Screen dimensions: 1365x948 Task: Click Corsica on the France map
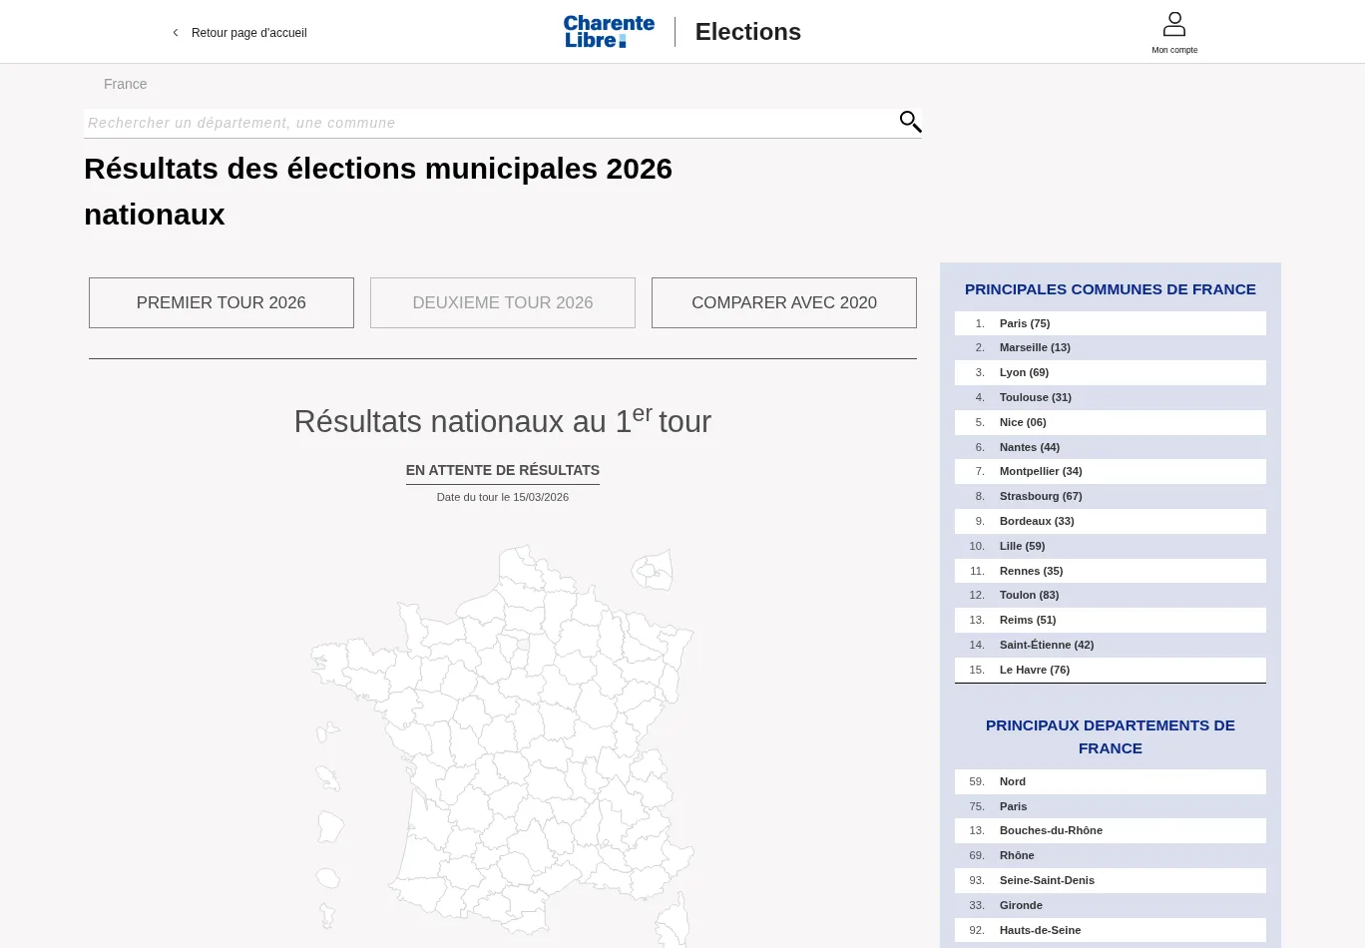(676, 920)
